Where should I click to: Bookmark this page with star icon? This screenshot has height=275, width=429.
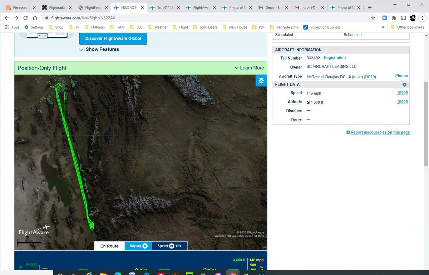(373, 18)
